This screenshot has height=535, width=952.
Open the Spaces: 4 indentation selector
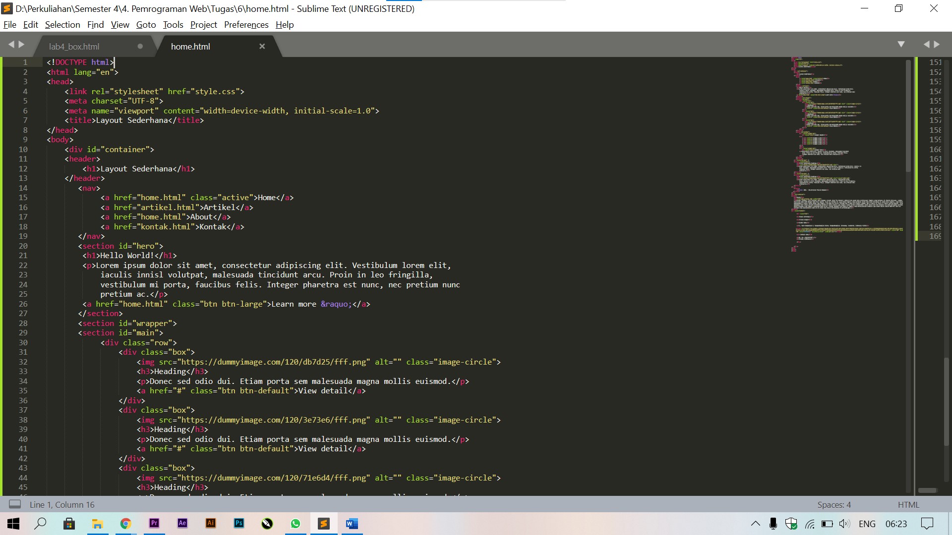point(834,504)
